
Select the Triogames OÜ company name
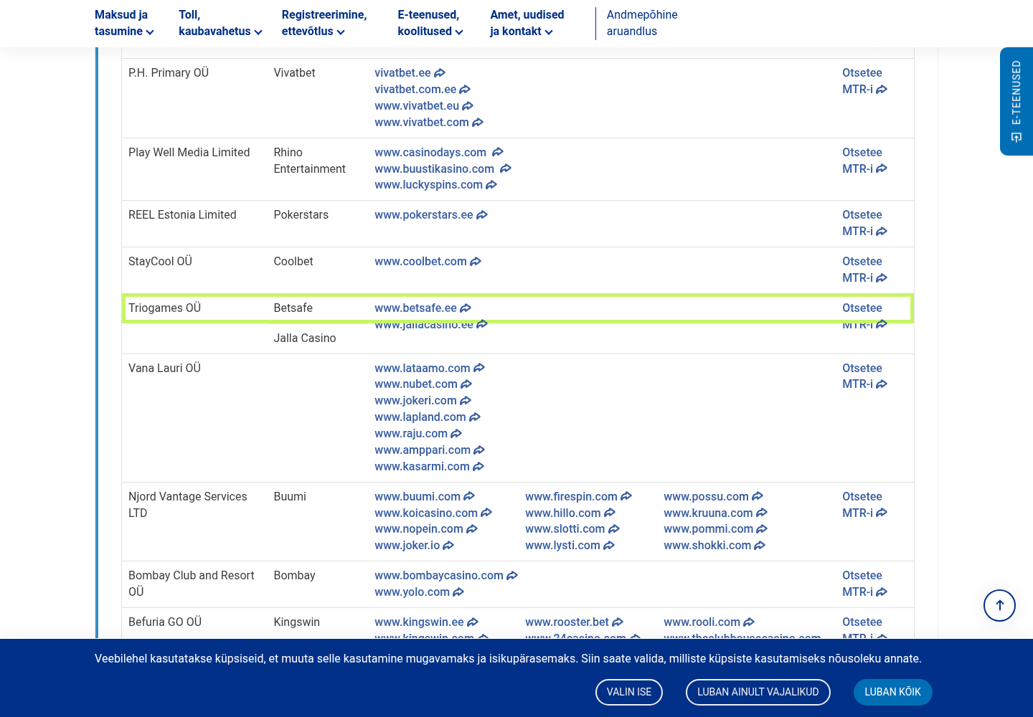(x=164, y=308)
